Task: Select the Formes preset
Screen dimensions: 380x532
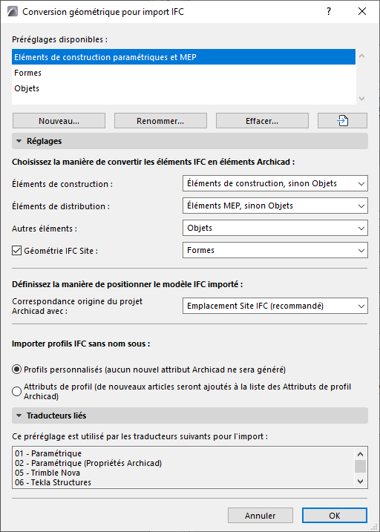Action: click(x=183, y=73)
